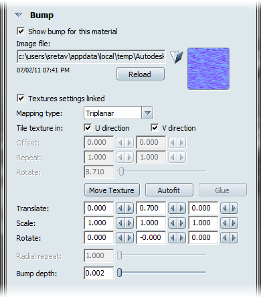Screen dimensions: 261x297
Task: Click the Move Texture button
Action: click(x=112, y=190)
